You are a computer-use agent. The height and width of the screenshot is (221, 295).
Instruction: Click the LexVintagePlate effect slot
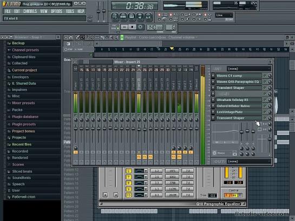coord(239,112)
